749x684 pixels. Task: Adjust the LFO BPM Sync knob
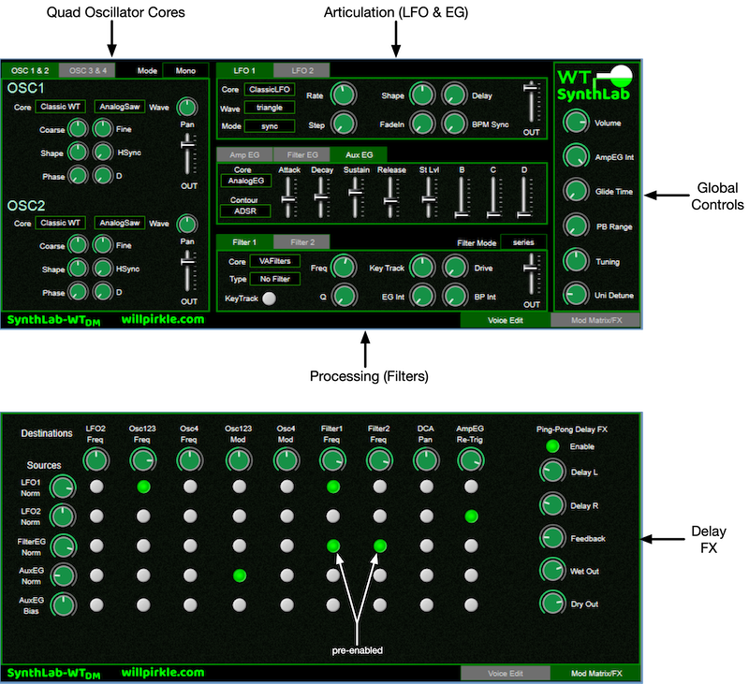pos(454,124)
